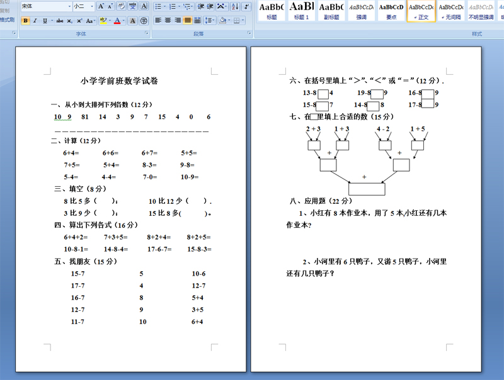Click the Subscript icon

(70, 21)
